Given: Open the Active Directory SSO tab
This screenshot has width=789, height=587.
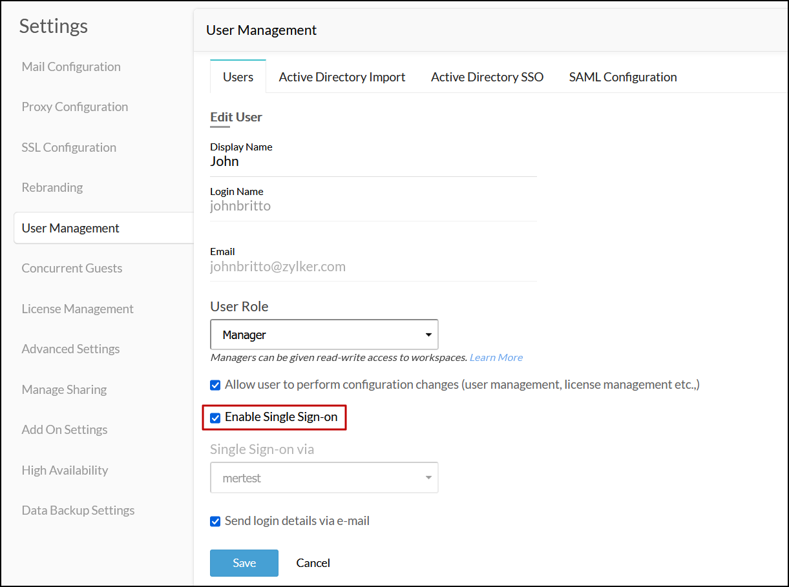Looking at the screenshot, I should [x=487, y=77].
